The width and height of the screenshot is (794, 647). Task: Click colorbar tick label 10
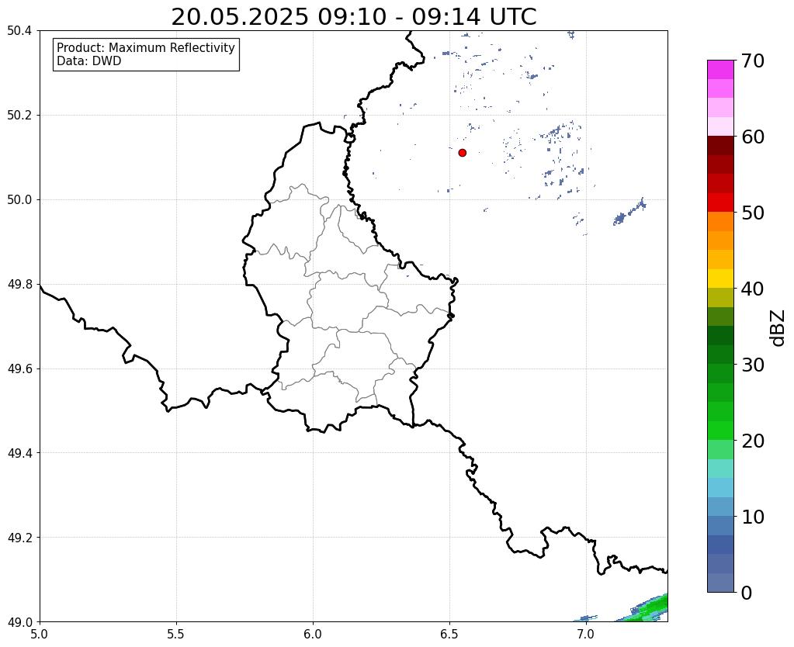pyautogui.click(x=753, y=517)
